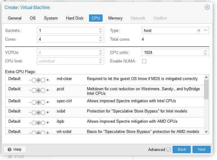Enable the NUMA checkbox

coord(144,61)
